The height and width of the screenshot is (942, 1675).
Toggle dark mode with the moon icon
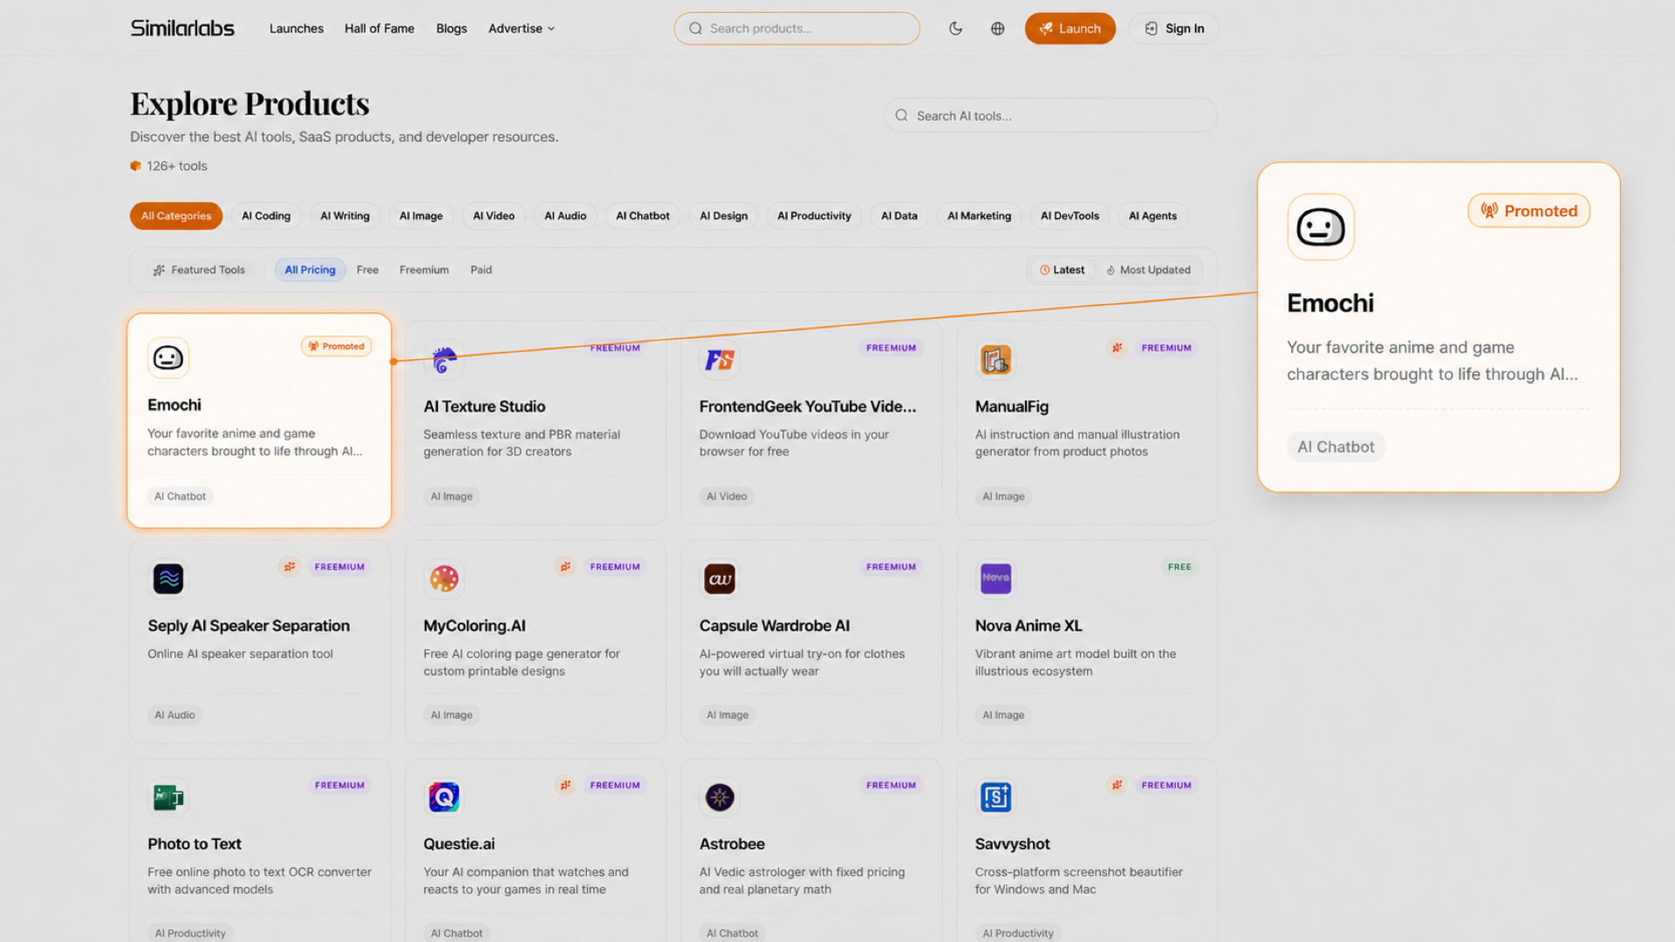[x=955, y=29]
